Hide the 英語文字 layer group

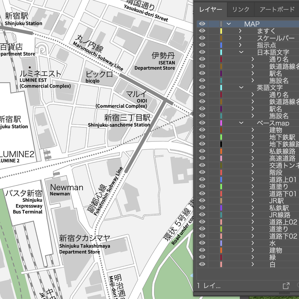point(202,87)
